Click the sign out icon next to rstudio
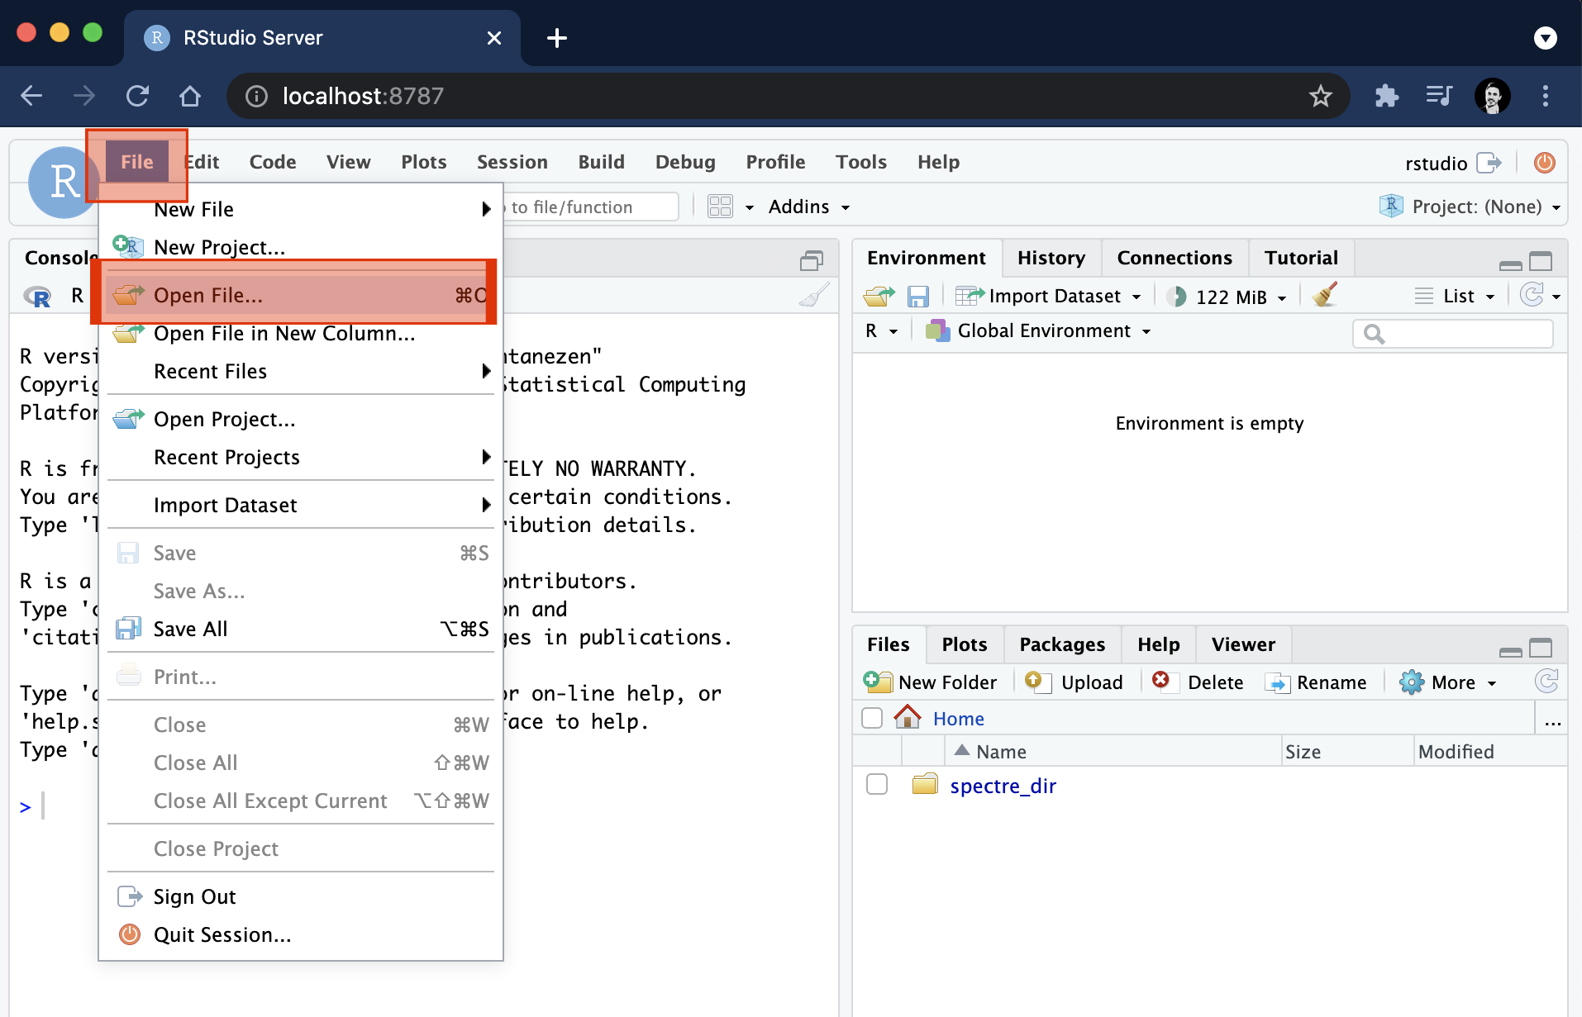The height and width of the screenshot is (1017, 1582). point(1489,163)
